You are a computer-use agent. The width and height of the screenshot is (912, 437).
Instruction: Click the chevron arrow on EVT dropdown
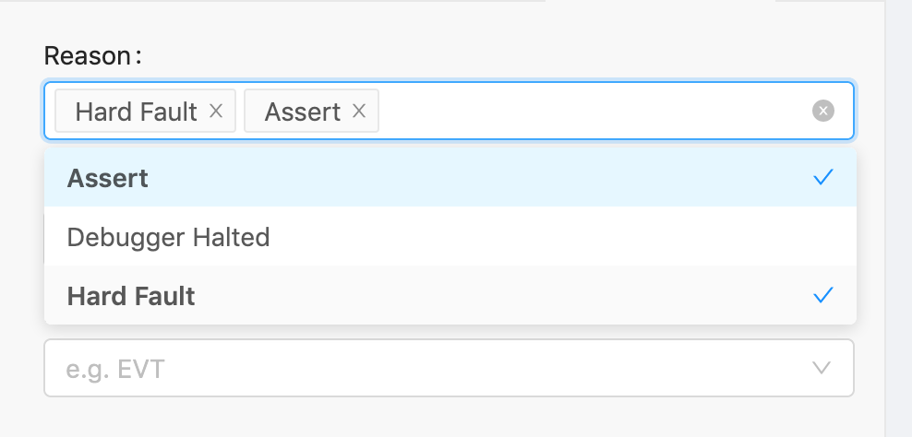(821, 369)
